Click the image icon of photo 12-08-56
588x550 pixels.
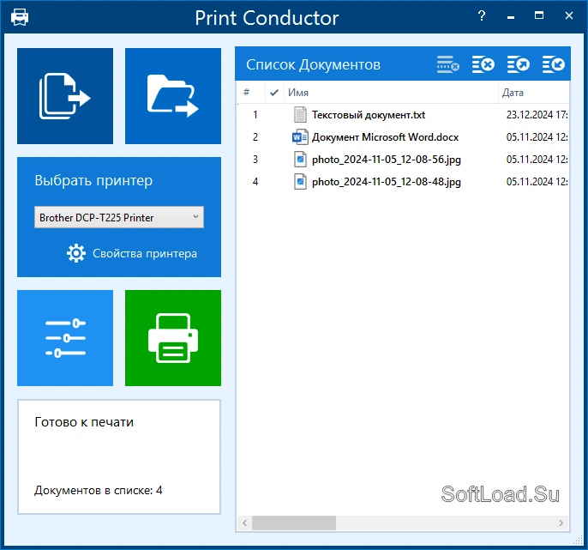click(300, 160)
